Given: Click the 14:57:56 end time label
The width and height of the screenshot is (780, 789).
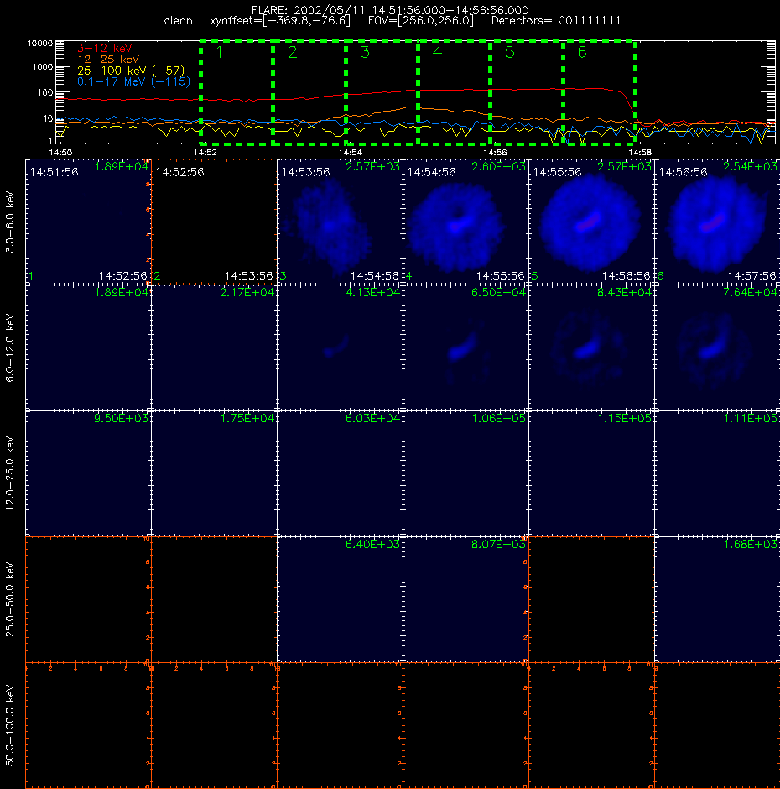Looking at the screenshot, I should pyautogui.click(x=752, y=276).
